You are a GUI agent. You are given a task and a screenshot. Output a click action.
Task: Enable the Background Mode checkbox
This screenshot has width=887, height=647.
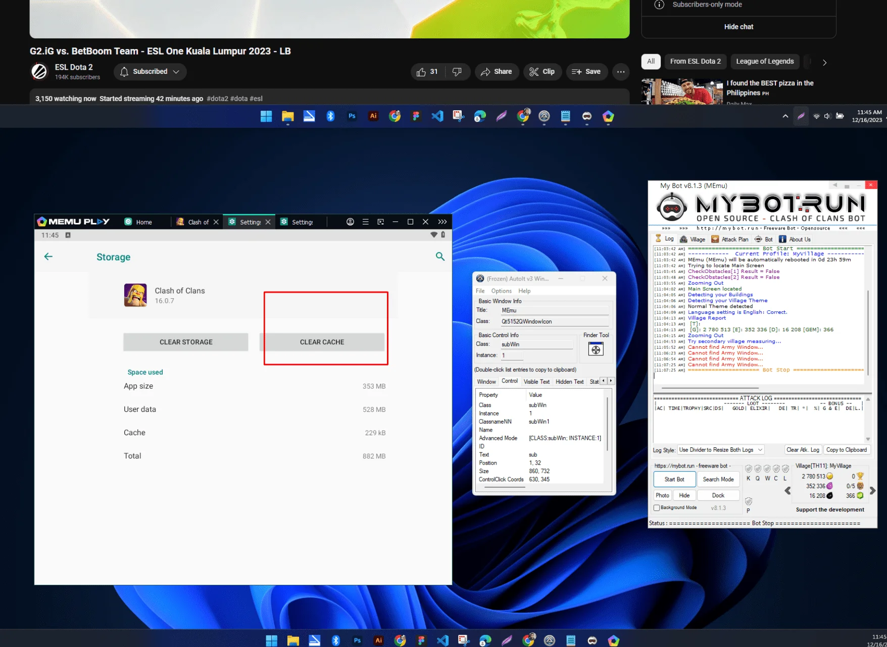pos(657,508)
